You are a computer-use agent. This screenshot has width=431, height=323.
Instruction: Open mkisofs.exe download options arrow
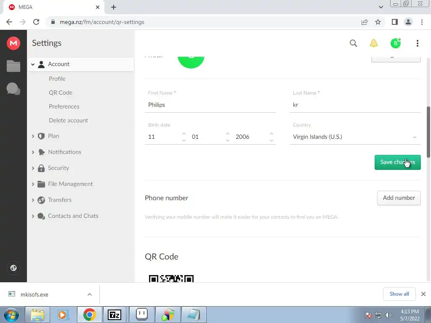pyautogui.click(x=90, y=294)
